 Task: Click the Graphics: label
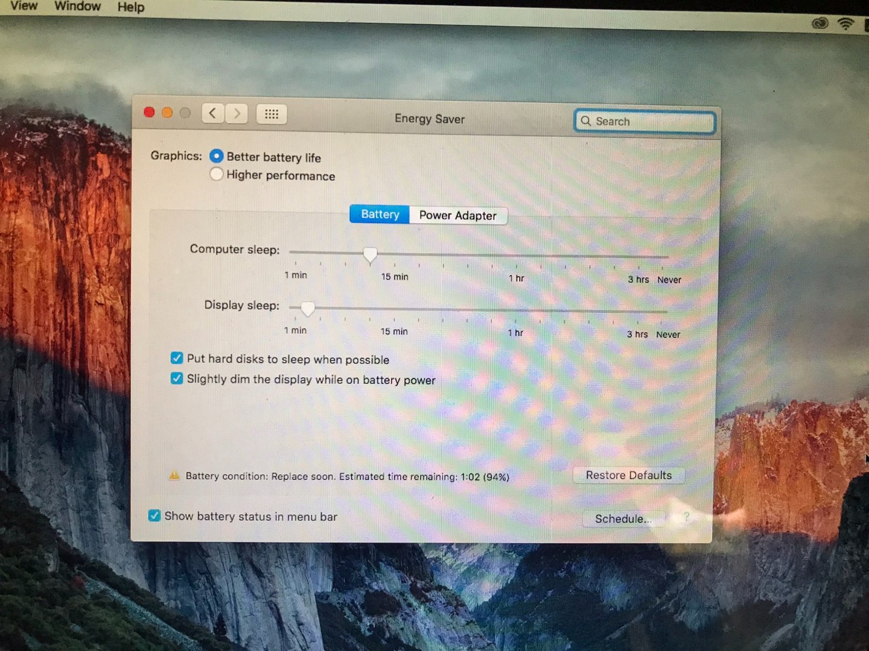(x=176, y=156)
